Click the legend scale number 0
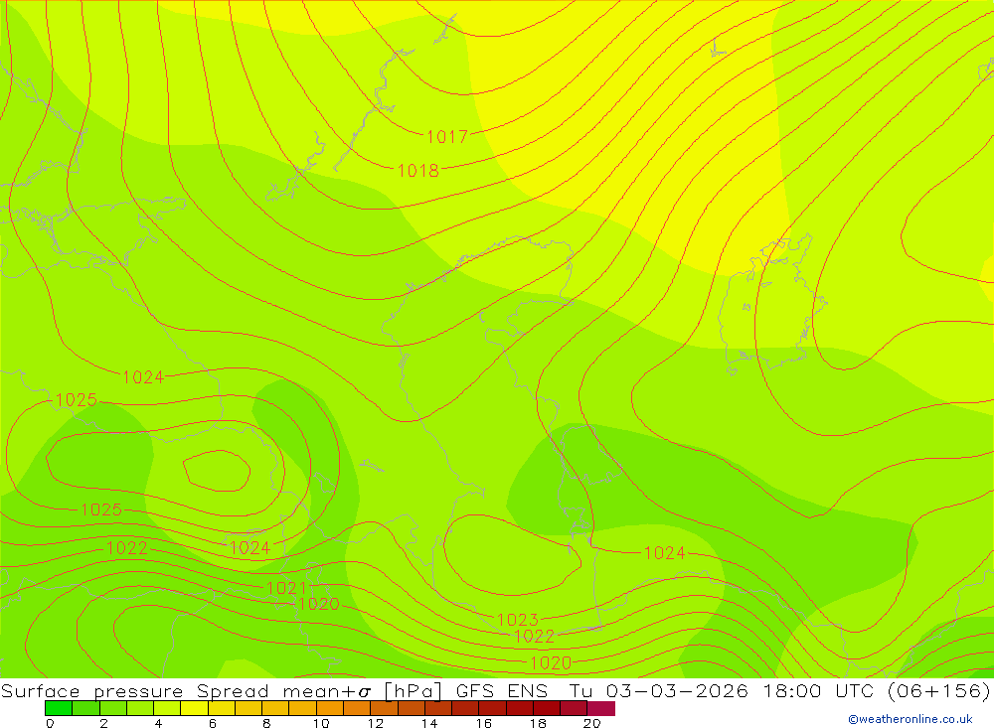 tap(50, 723)
